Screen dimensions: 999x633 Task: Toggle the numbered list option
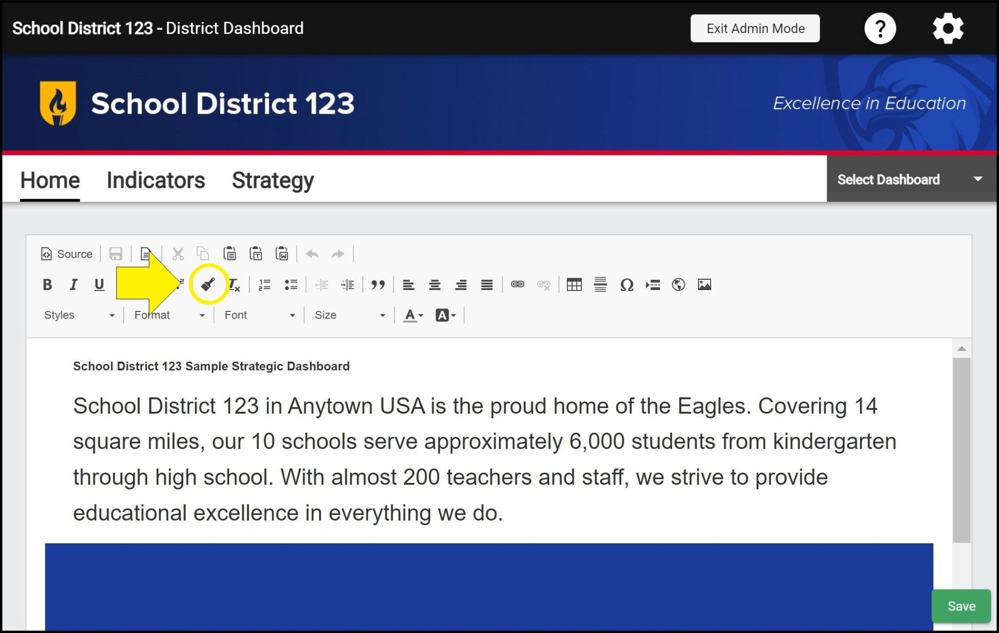click(x=264, y=285)
